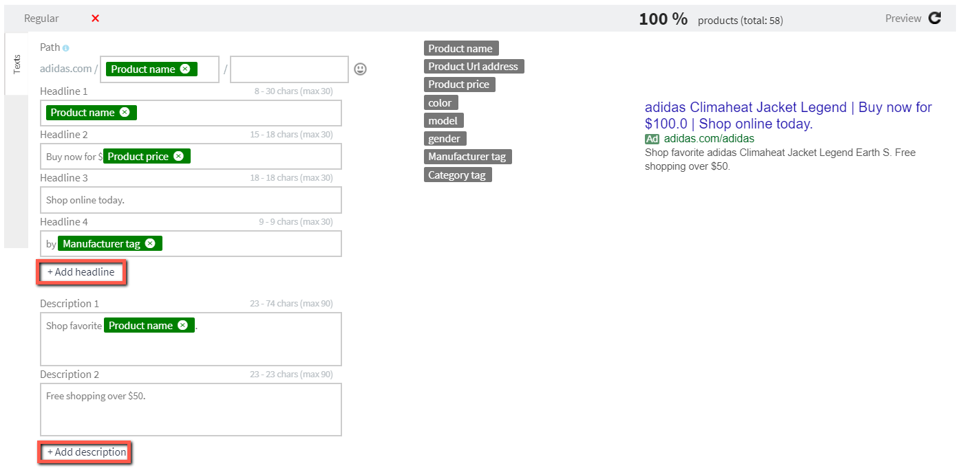Click into the Description 2 text area
This screenshot has width=967, height=468.
(x=191, y=410)
